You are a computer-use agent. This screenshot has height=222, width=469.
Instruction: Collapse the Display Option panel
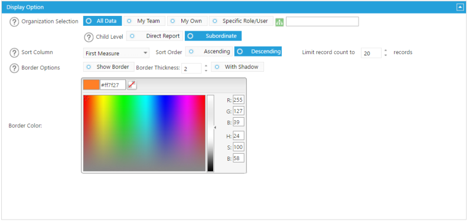pos(460,7)
